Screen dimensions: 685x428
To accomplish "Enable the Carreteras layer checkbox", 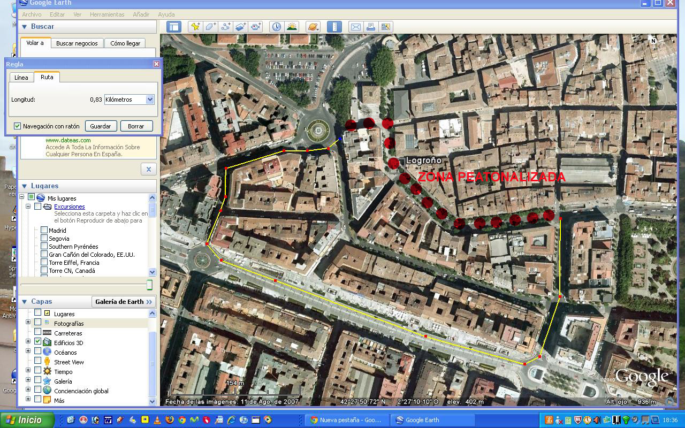I will click(x=37, y=333).
